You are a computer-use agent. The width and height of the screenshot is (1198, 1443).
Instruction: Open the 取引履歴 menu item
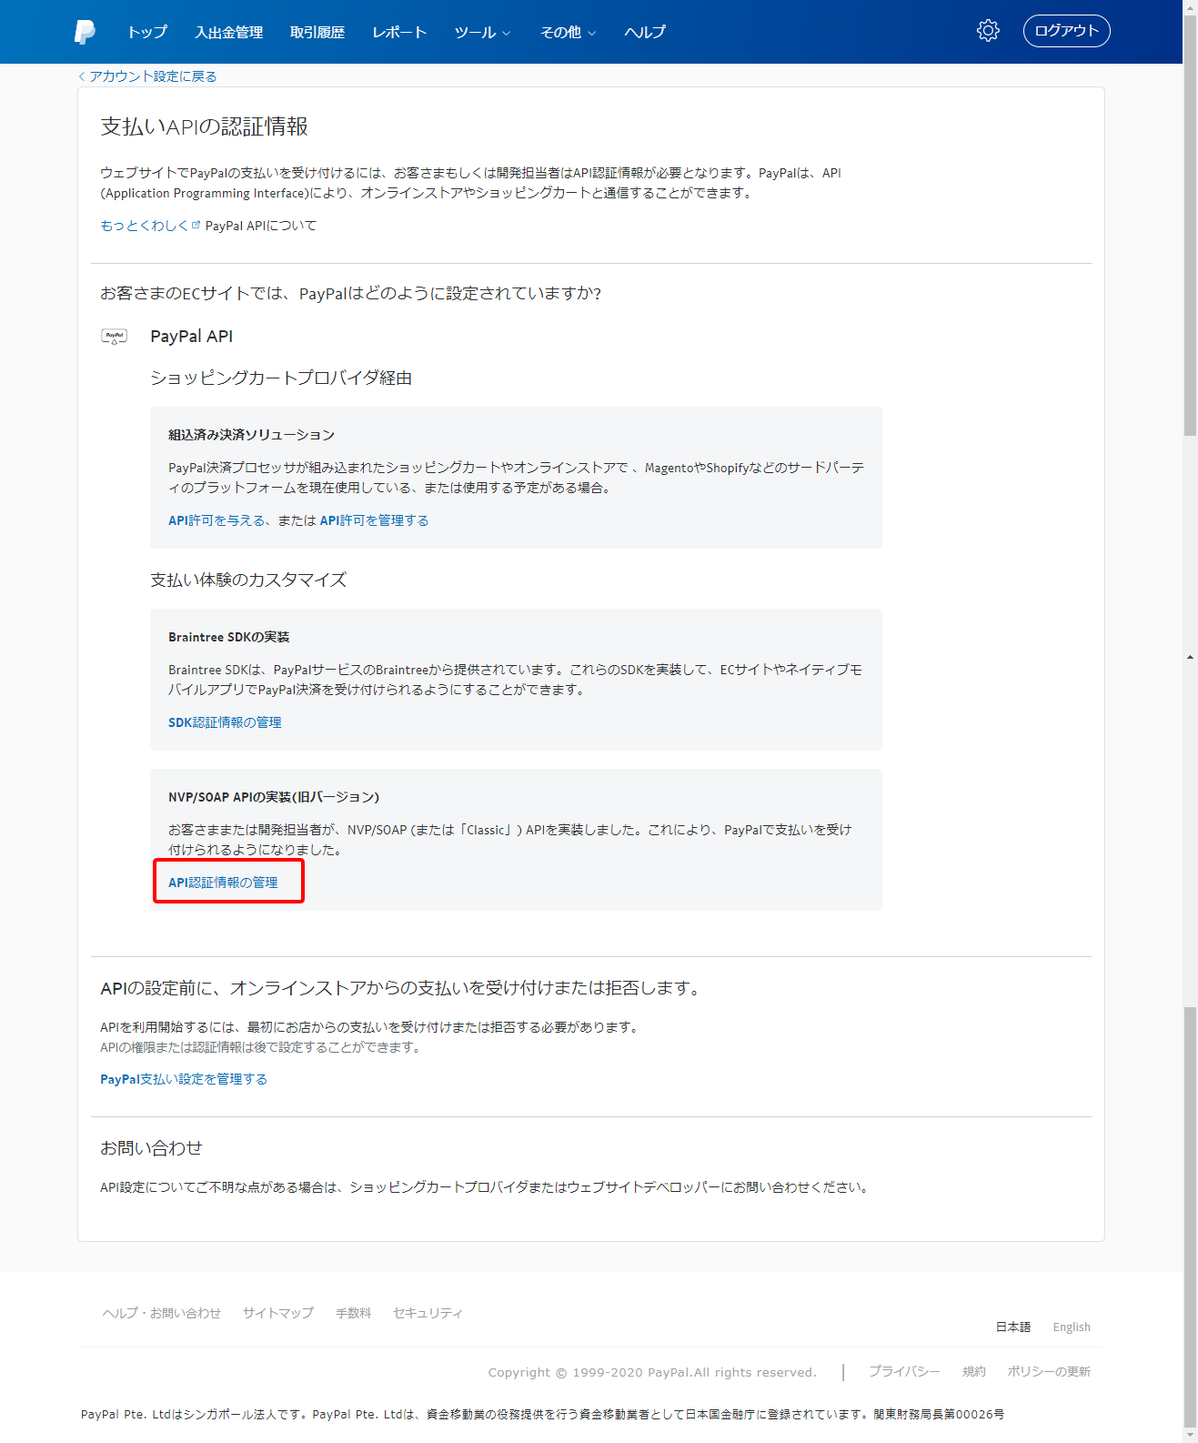coord(317,32)
